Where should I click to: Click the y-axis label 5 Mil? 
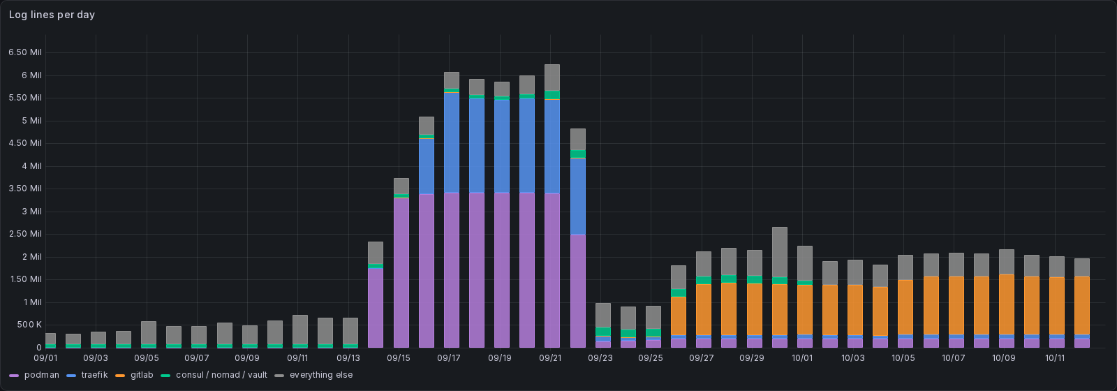[x=32, y=121]
